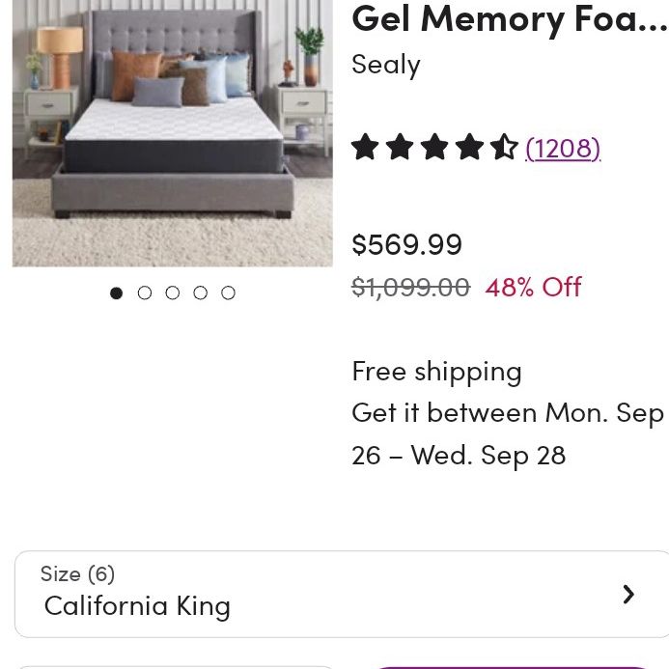Click the Gel Memory Foam product title
The image size is (669, 669).
pos(510,19)
